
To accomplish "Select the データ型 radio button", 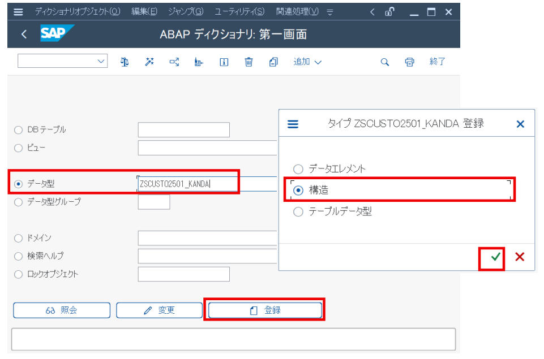I will coord(18,184).
